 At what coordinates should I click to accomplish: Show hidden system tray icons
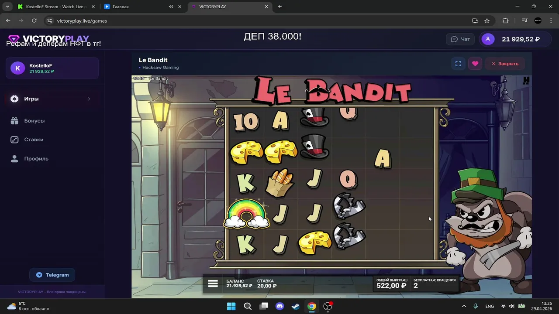click(x=464, y=306)
